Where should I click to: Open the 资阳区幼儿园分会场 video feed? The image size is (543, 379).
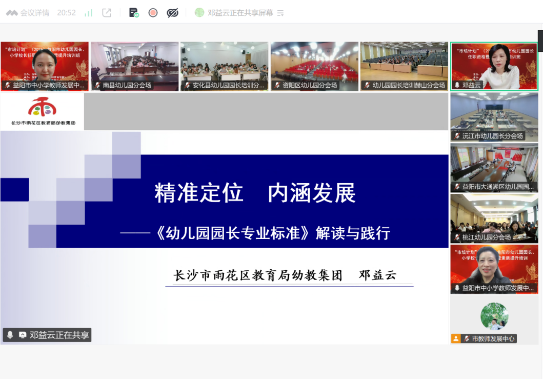click(x=315, y=66)
